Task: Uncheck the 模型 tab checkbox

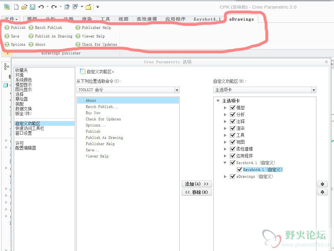Action: (x=232, y=108)
